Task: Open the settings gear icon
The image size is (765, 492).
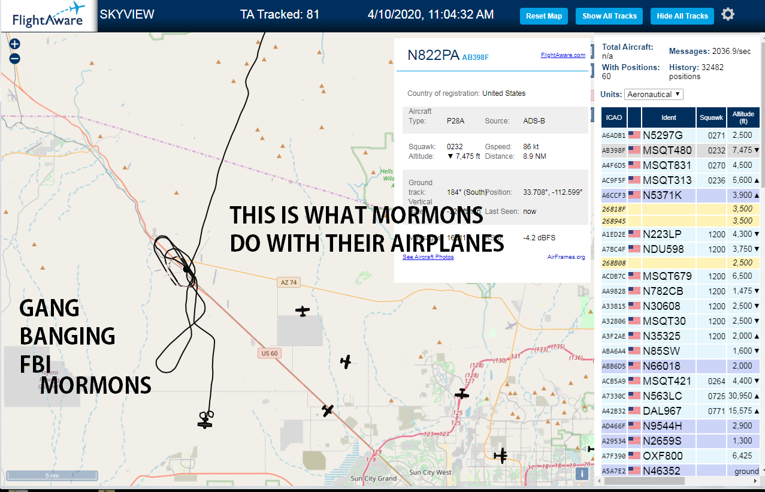Action: click(x=728, y=14)
